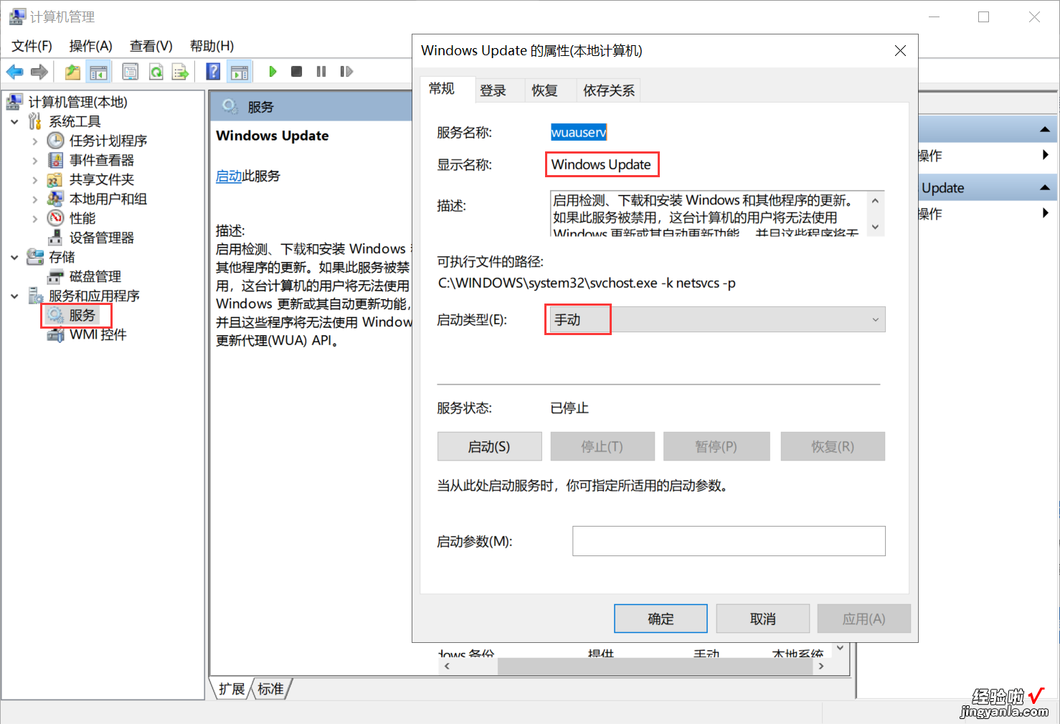Click the left arrow of horizontal scrollbar
This screenshot has width=1060, height=724.
click(x=447, y=666)
